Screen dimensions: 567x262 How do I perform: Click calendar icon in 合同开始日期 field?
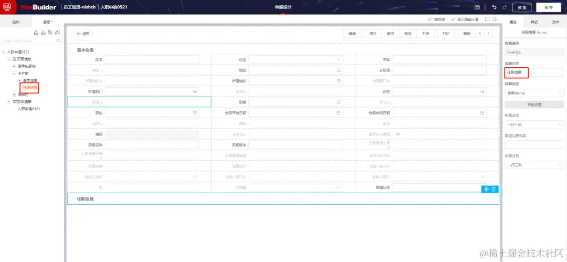click(x=339, y=113)
